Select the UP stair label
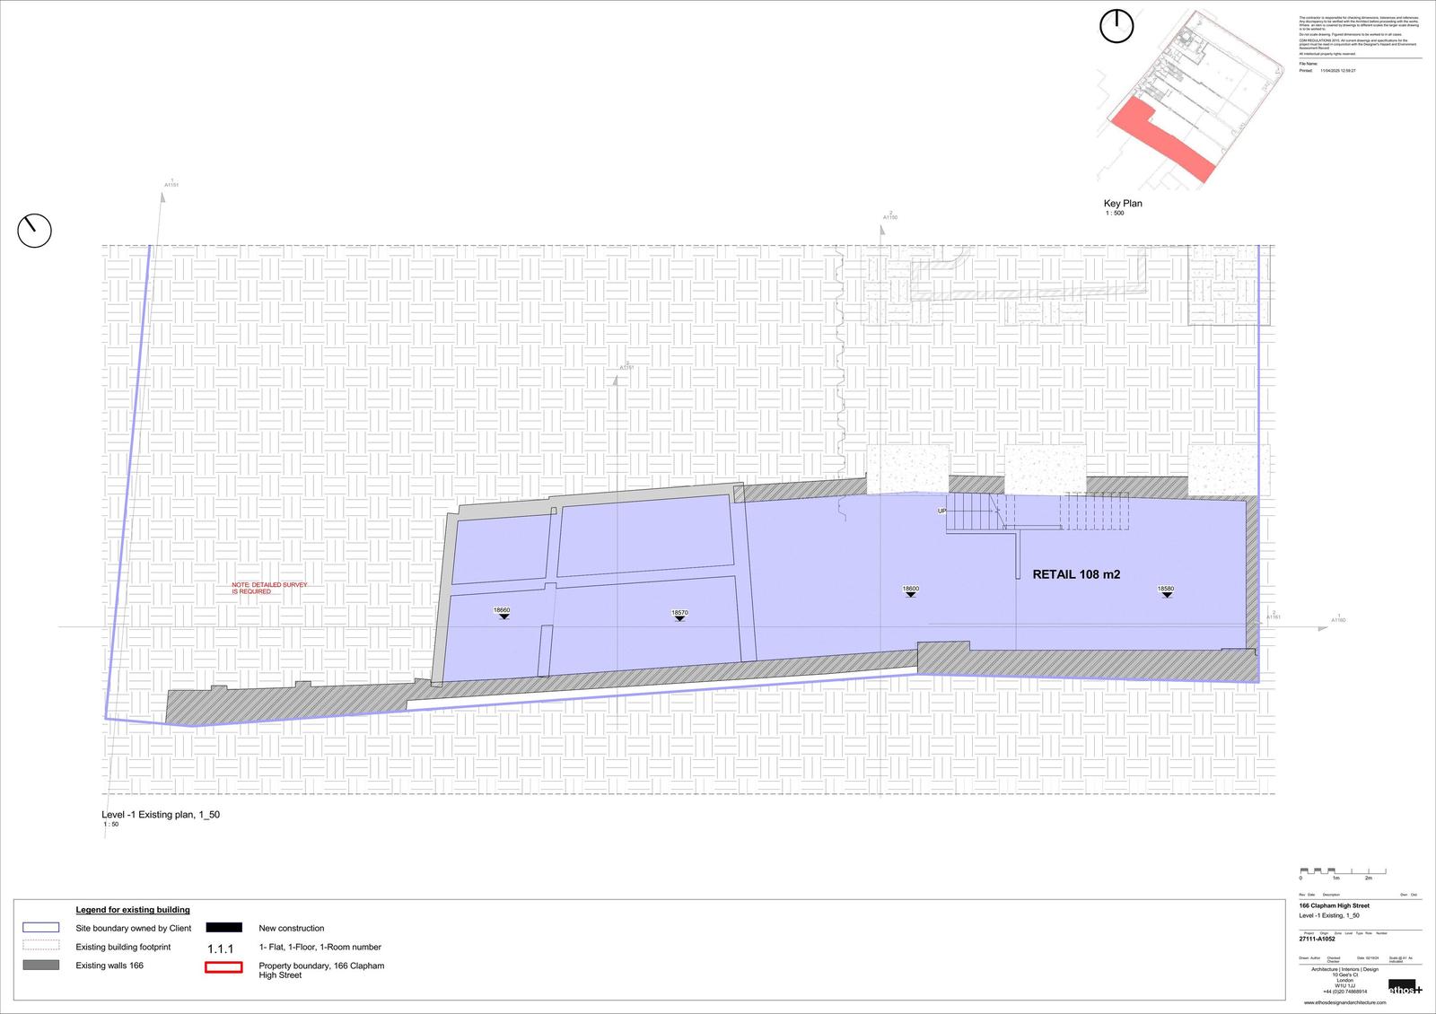Screen dimensions: 1436x1014 [x=941, y=511]
